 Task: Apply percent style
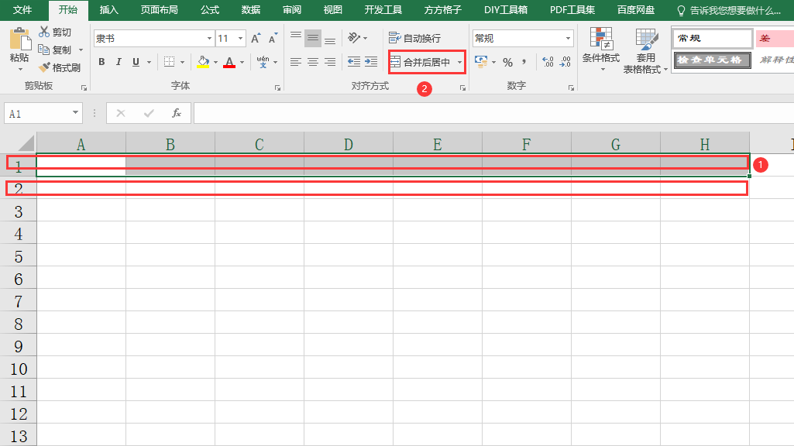[508, 62]
